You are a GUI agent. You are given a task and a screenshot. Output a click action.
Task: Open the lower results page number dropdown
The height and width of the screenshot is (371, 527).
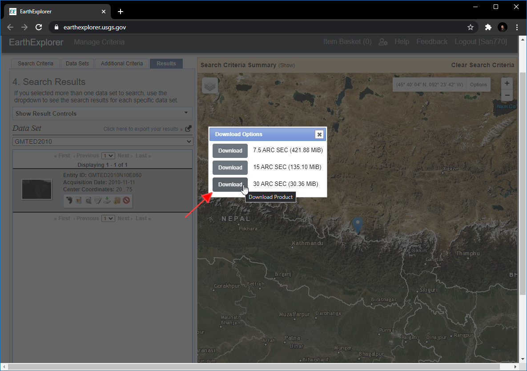pos(108,218)
